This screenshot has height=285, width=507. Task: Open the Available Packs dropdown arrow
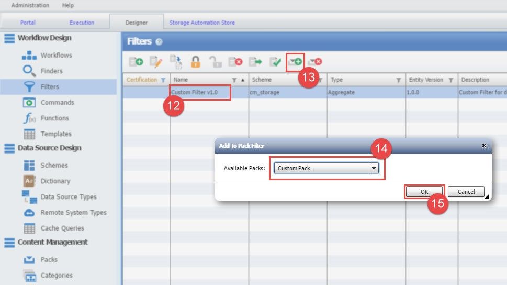pyautogui.click(x=374, y=168)
